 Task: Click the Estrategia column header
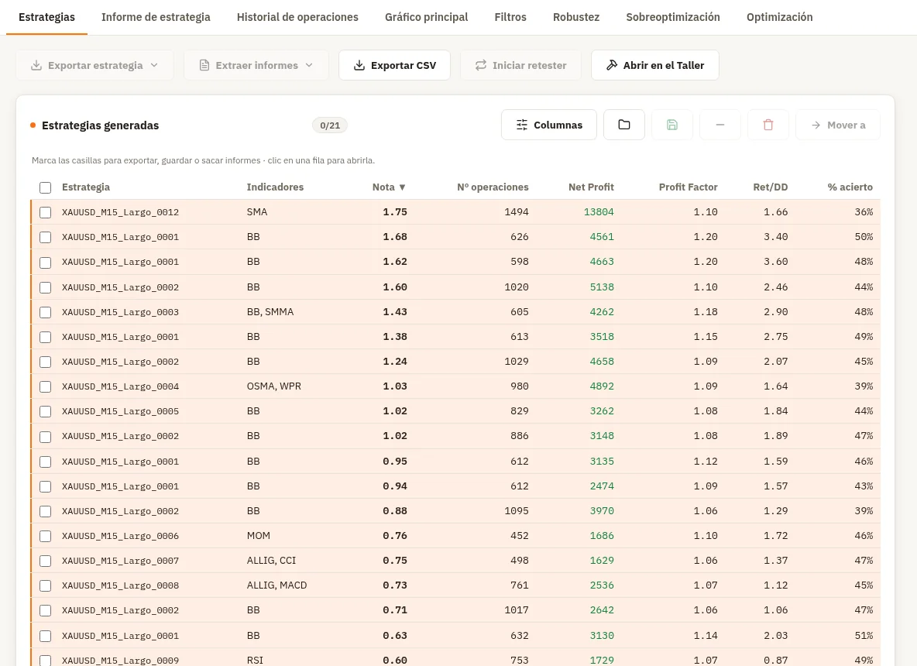pyautogui.click(x=86, y=187)
